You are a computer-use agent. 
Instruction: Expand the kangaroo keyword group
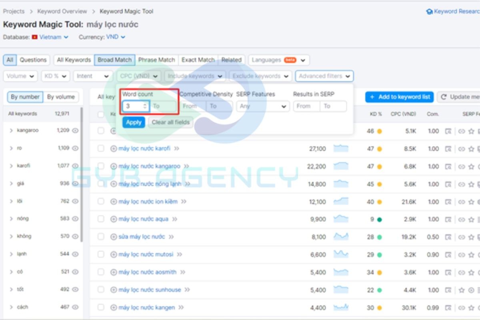pyautogui.click(x=11, y=130)
